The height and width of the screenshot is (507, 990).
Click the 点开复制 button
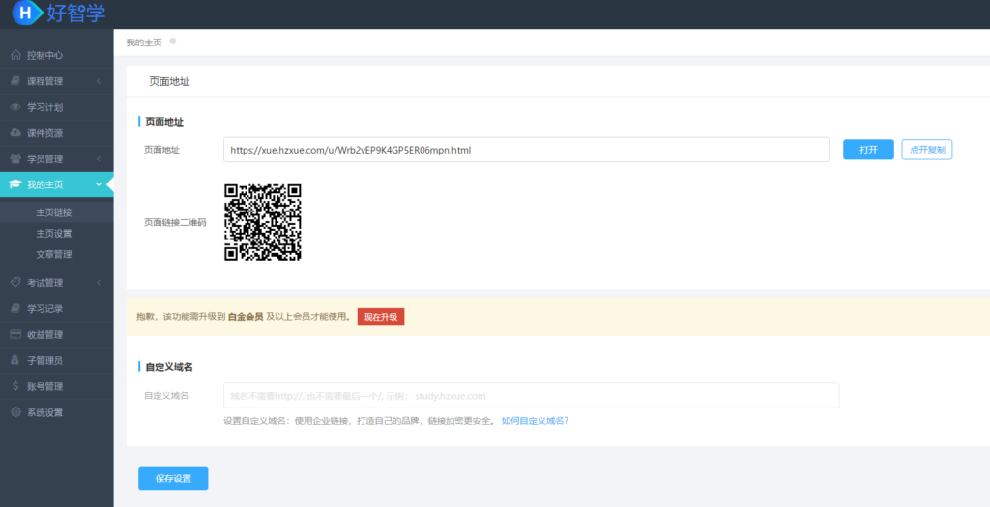pyautogui.click(x=927, y=150)
